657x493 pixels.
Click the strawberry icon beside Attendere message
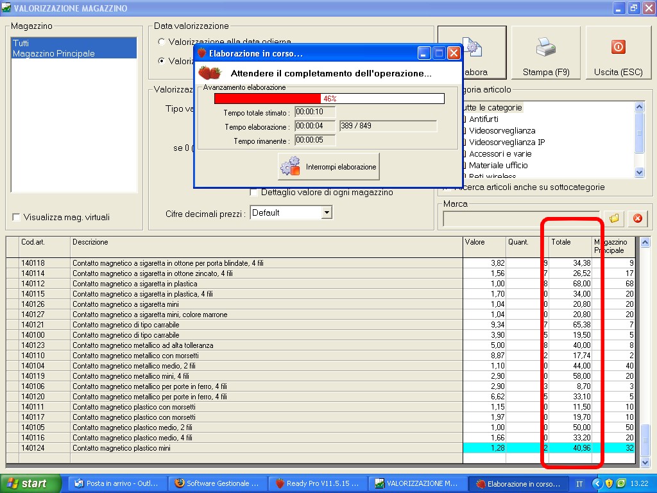(210, 73)
